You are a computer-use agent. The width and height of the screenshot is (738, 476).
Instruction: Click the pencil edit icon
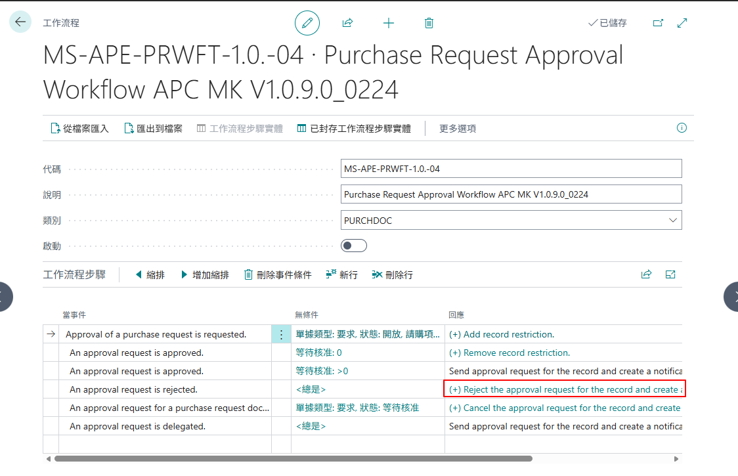click(x=307, y=22)
